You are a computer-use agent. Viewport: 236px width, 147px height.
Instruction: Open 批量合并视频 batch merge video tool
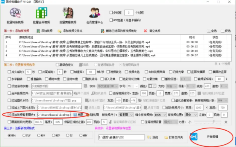[41, 16]
